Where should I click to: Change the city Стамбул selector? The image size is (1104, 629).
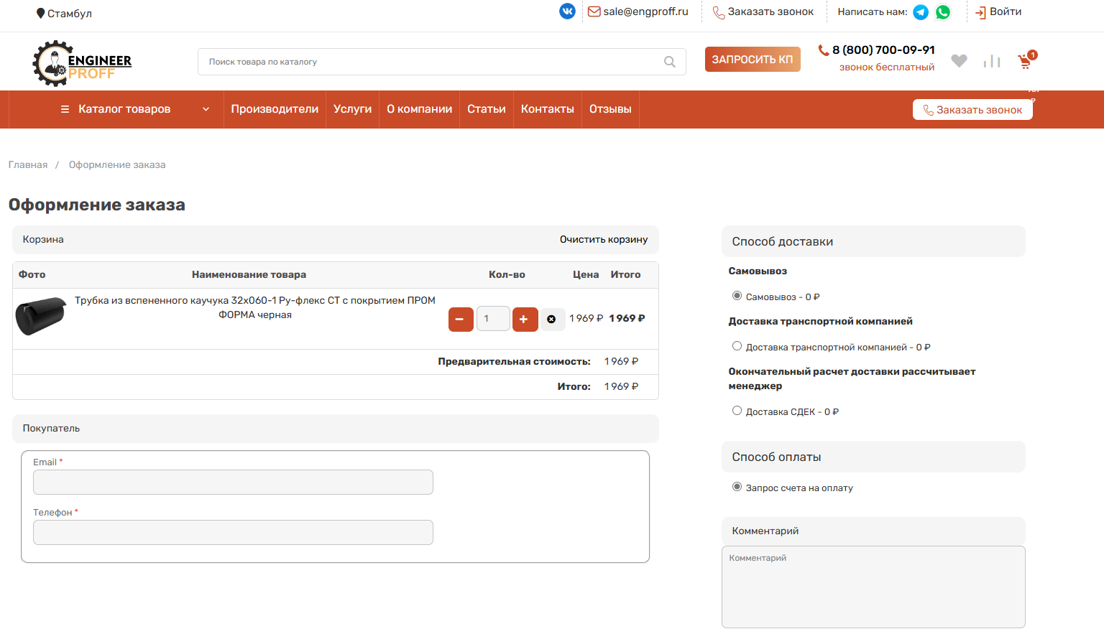pyautogui.click(x=64, y=13)
